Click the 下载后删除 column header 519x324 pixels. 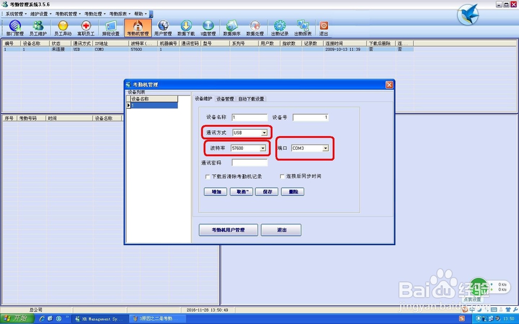(x=381, y=44)
